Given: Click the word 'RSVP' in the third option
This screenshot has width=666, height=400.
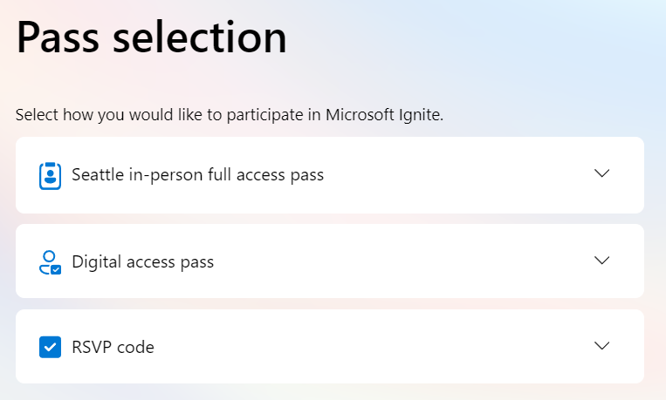Looking at the screenshot, I should (92, 348).
